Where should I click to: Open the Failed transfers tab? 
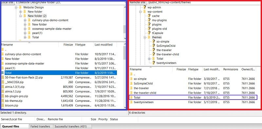[41, 126]
